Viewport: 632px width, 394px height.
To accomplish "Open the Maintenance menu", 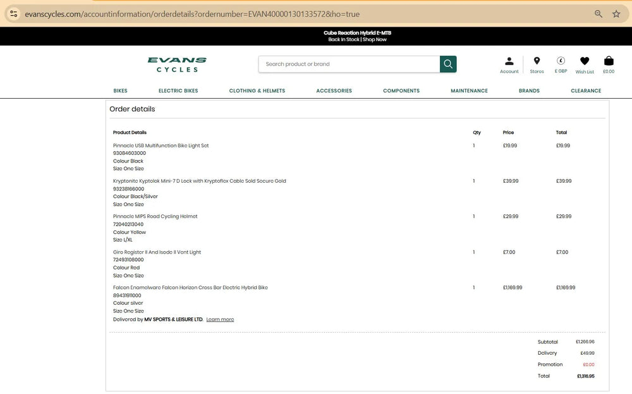I will click(x=469, y=90).
